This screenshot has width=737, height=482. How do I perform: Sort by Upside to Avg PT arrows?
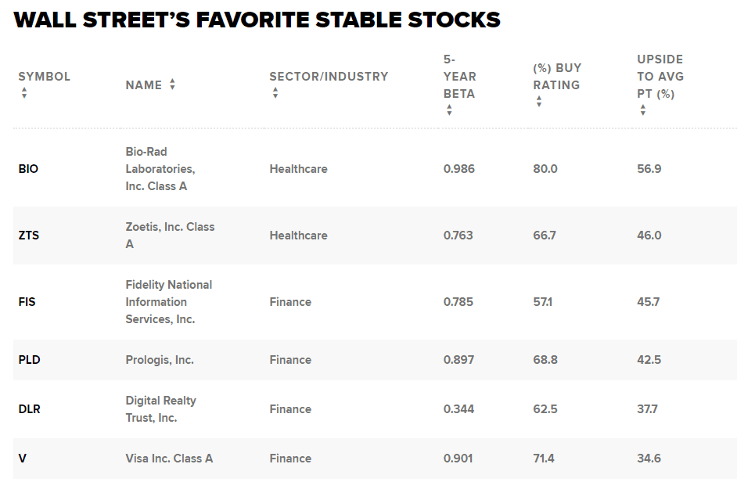pos(643,110)
